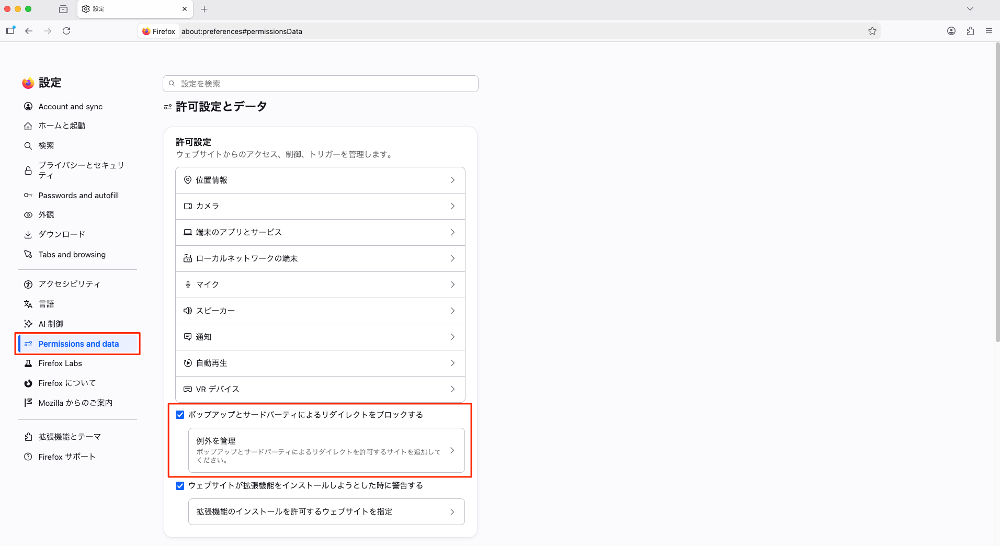Open Firefox Labs category

[x=77, y=363]
